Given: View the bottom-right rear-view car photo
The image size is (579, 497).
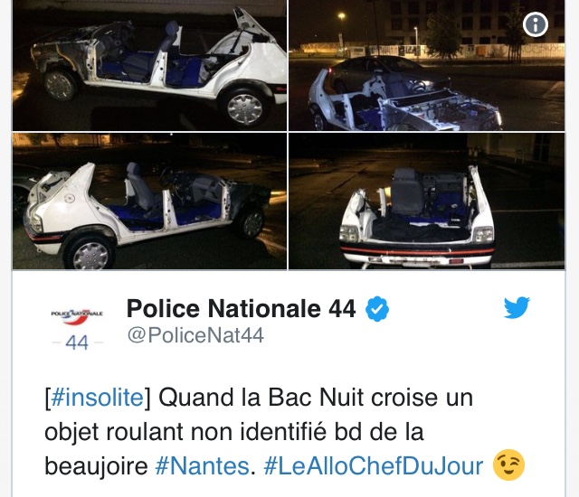Looking at the screenshot, I should tap(426, 201).
